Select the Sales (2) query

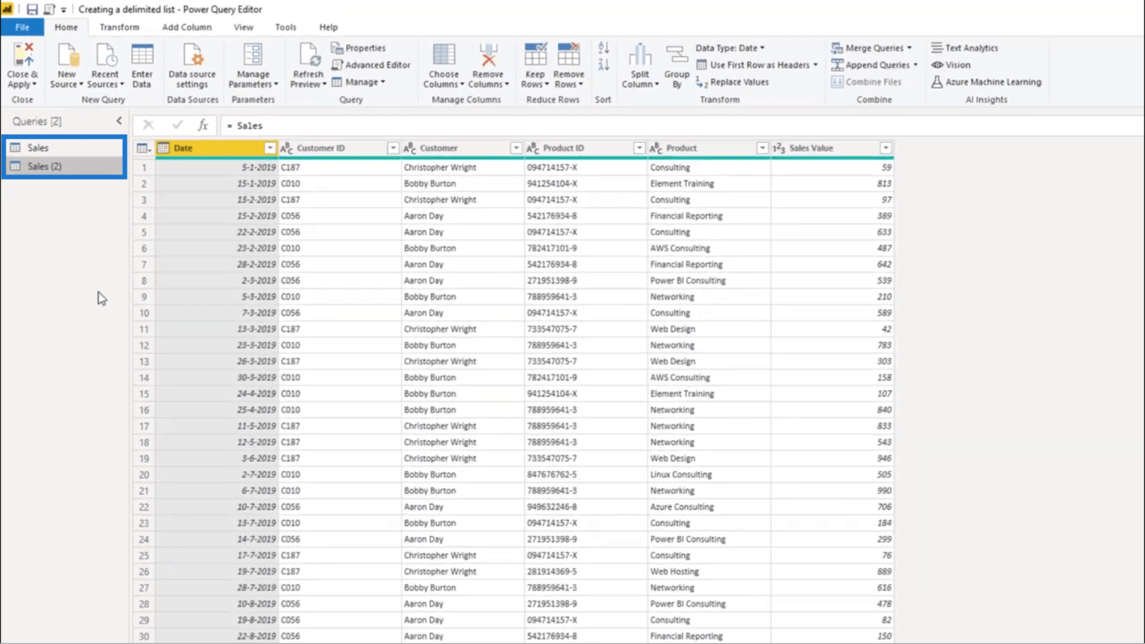click(65, 166)
